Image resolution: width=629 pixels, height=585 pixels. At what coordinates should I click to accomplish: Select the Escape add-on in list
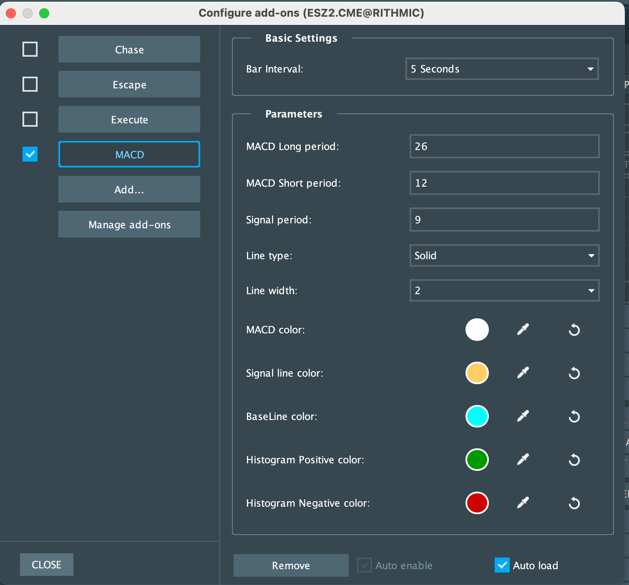(129, 85)
